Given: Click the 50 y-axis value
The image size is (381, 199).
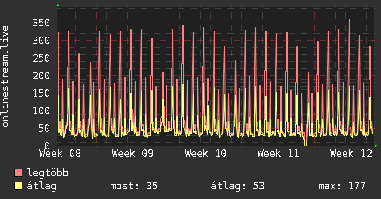Looking at the screenshot, I should coord(44,129).
